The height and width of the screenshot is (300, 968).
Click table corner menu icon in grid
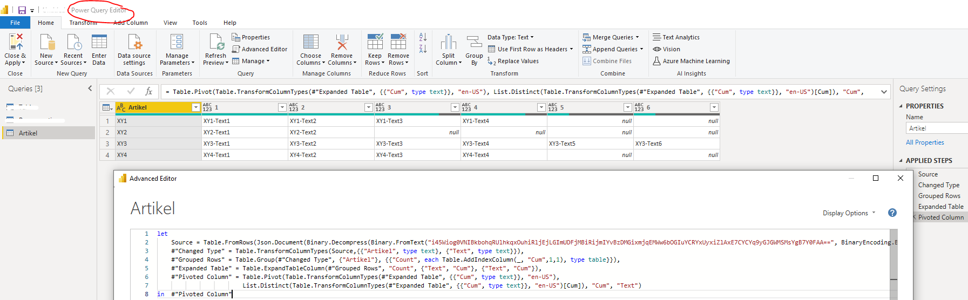point(107,107)
